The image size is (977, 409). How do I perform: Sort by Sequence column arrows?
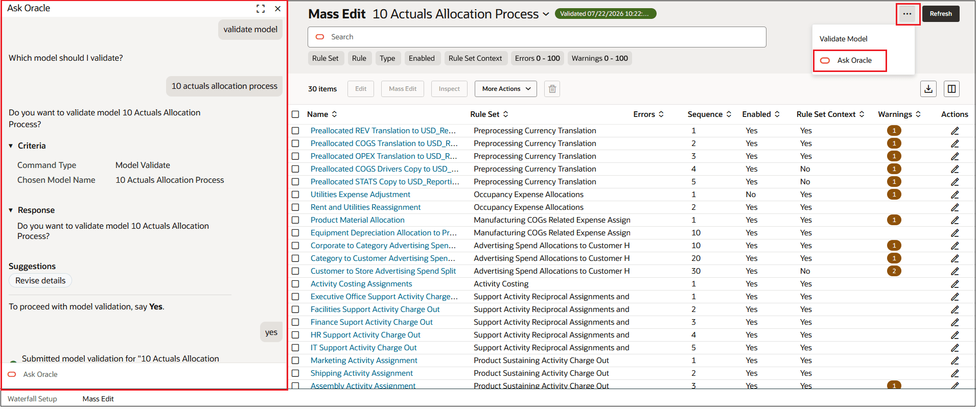point(729,114)
